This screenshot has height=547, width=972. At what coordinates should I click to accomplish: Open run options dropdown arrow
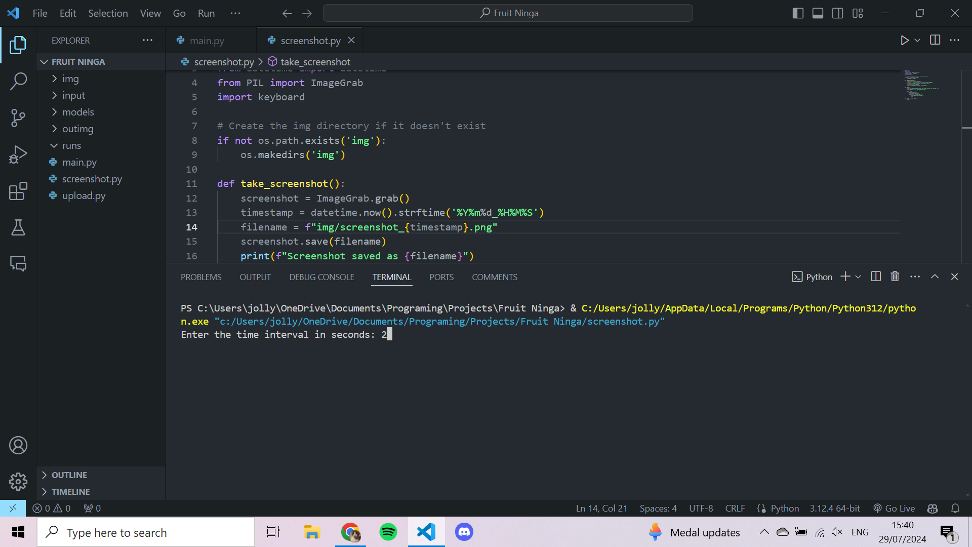(x=917, y=40)
